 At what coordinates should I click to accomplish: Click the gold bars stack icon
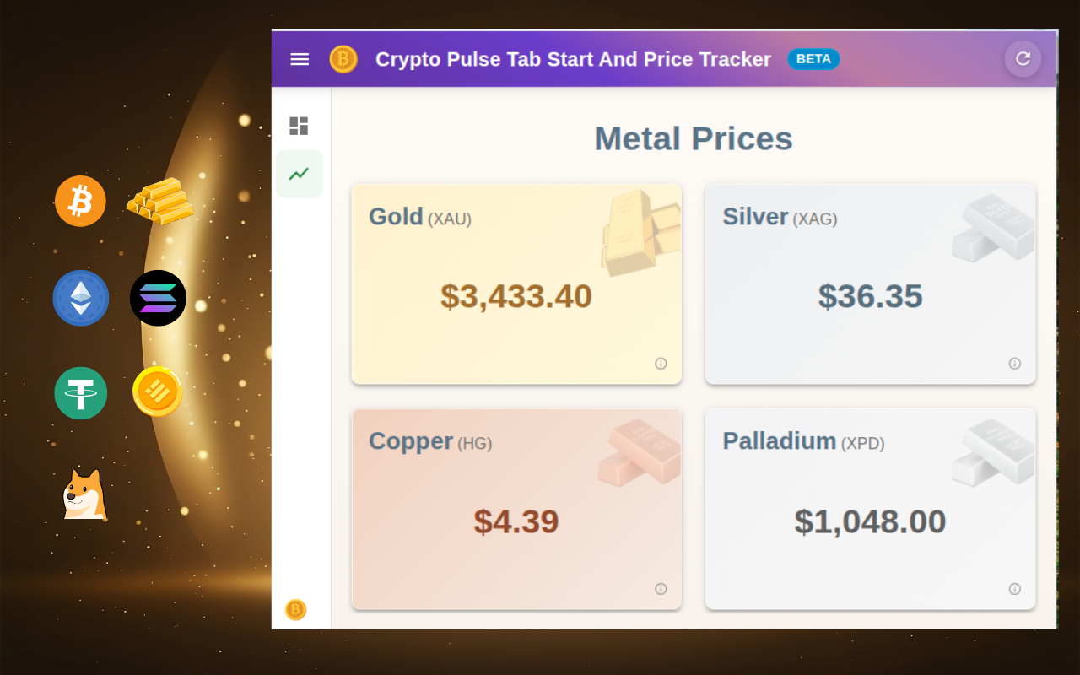click(160, 201)
